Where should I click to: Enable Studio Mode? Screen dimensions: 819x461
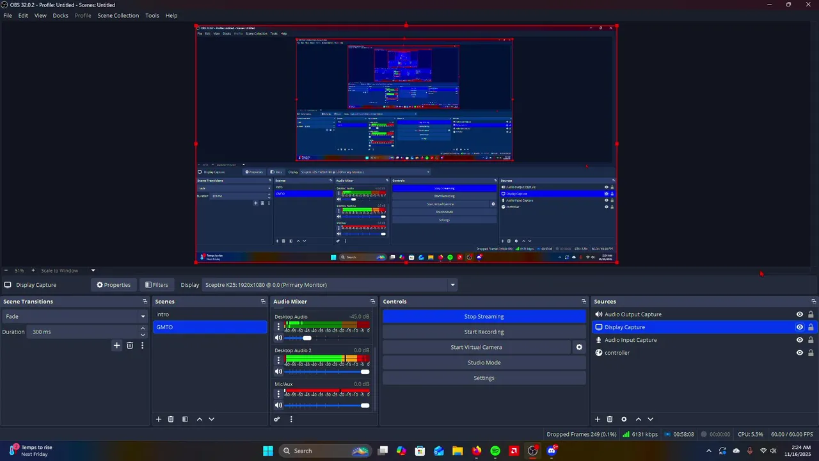484,362
